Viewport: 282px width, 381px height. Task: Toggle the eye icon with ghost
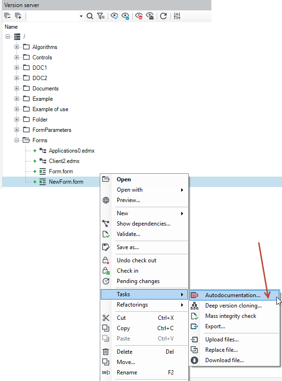tap(150, 16)
